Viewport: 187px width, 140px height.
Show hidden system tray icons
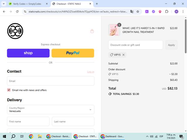(x=147, y=136)
